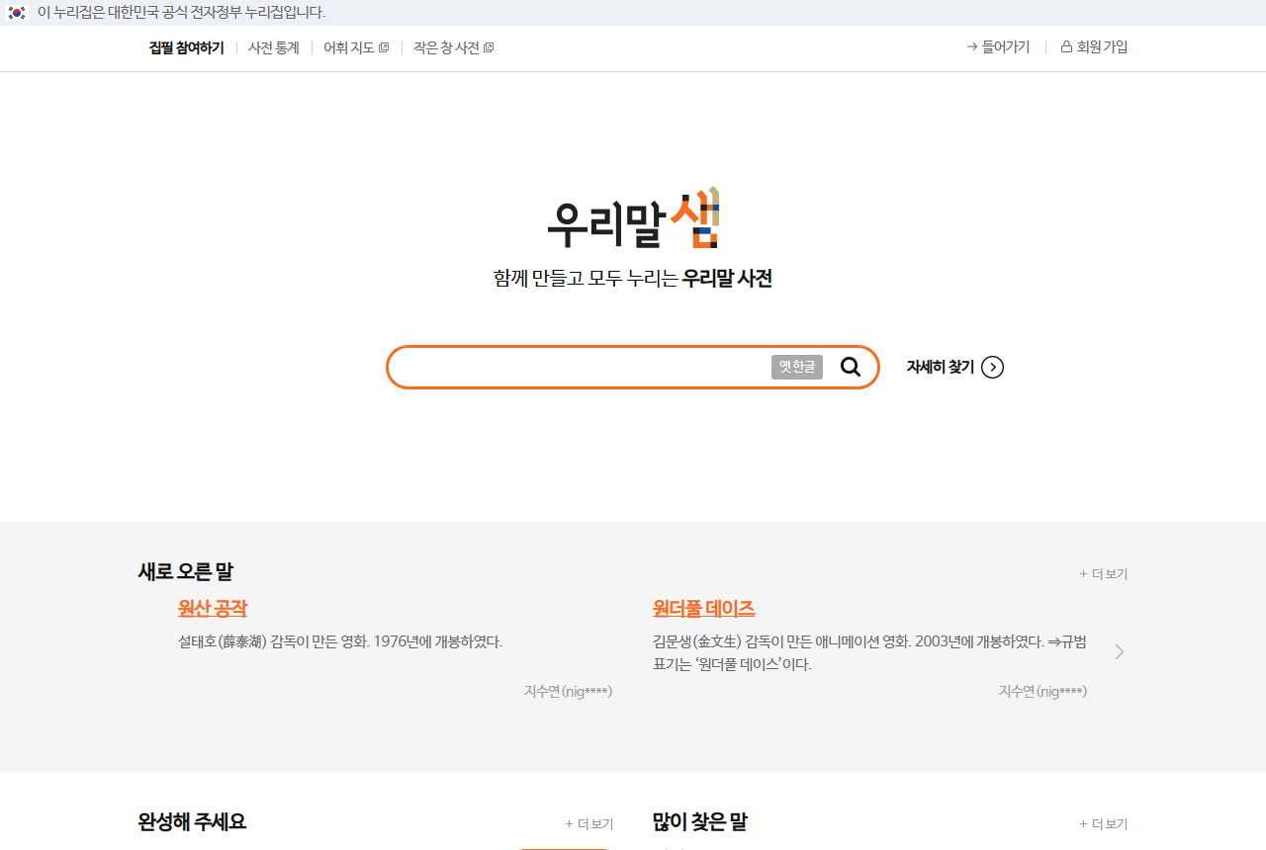Click 더 보기 for 새로 오른 말
The image size is (1266, 850).
pos(1104,573)
